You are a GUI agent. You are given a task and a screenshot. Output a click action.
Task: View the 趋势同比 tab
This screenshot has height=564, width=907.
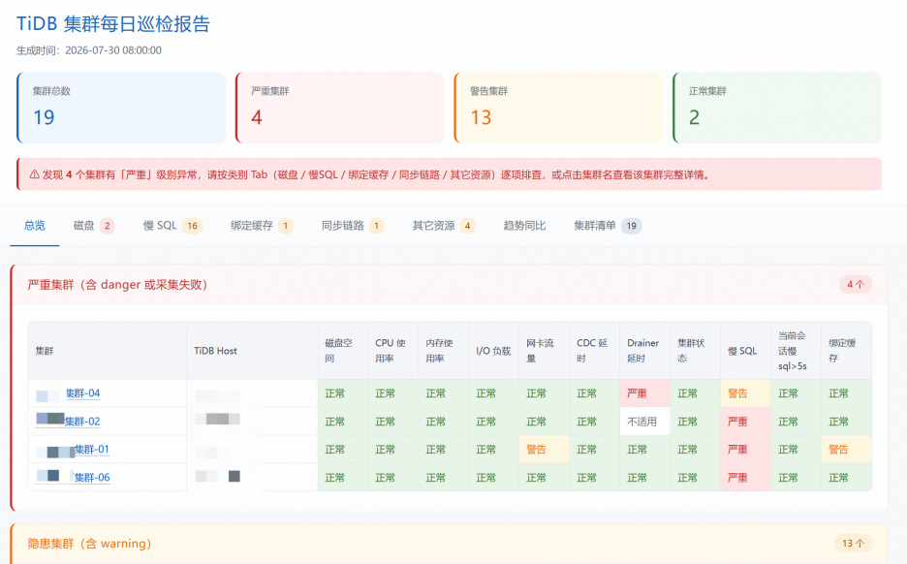524,226
